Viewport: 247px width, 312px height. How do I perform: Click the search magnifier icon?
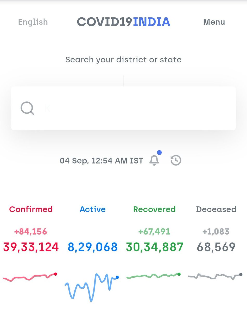pos(27,108)
